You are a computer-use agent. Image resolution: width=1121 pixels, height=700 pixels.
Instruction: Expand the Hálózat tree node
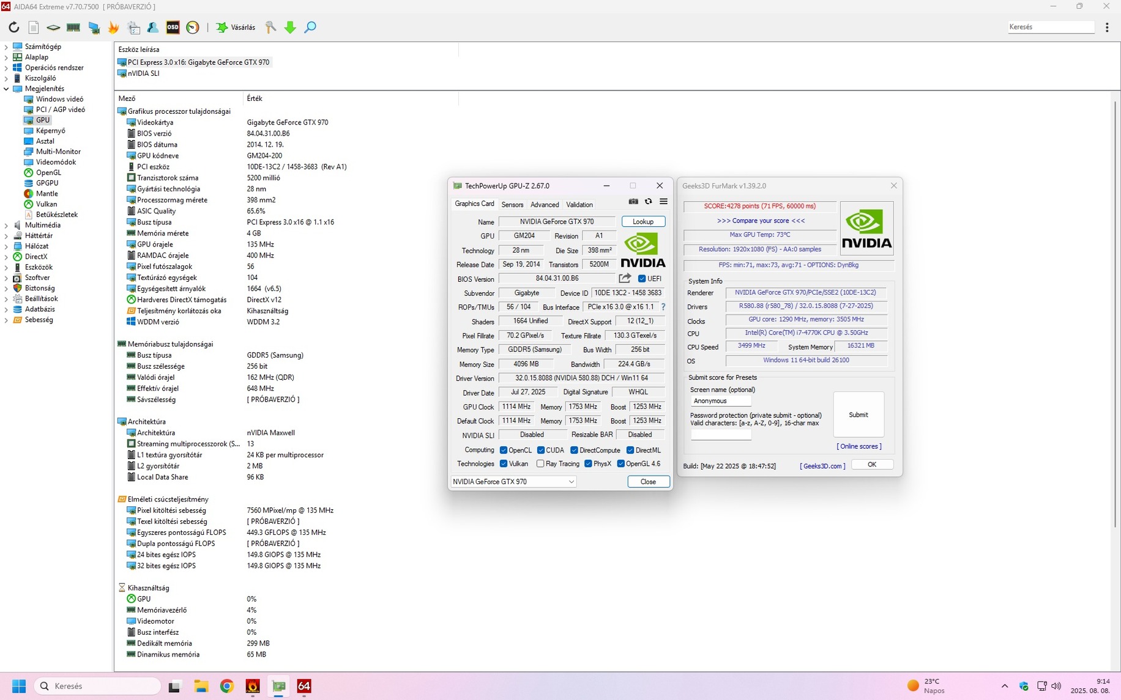6,246
